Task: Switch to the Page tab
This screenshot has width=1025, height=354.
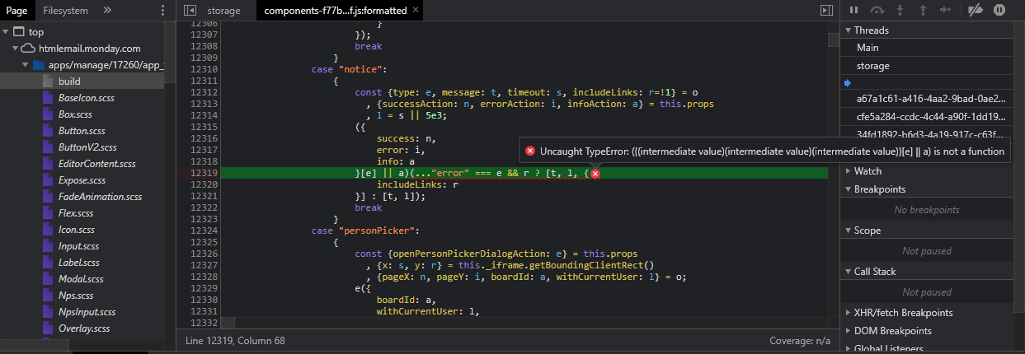Action: pyautogui.click(x=16, y=11)
